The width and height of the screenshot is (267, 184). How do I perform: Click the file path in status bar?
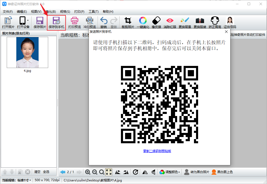point(93,180)
